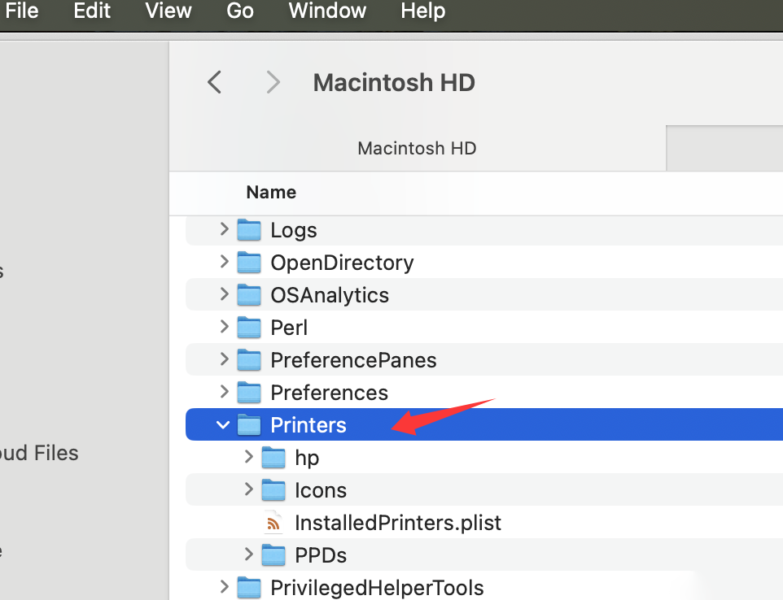783x600 pixels.
Task: Click the Logs folder icon
Action: pos(249,230)
